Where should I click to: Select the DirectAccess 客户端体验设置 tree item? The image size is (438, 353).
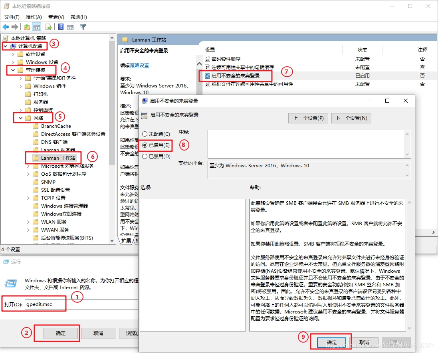point(73,134)
